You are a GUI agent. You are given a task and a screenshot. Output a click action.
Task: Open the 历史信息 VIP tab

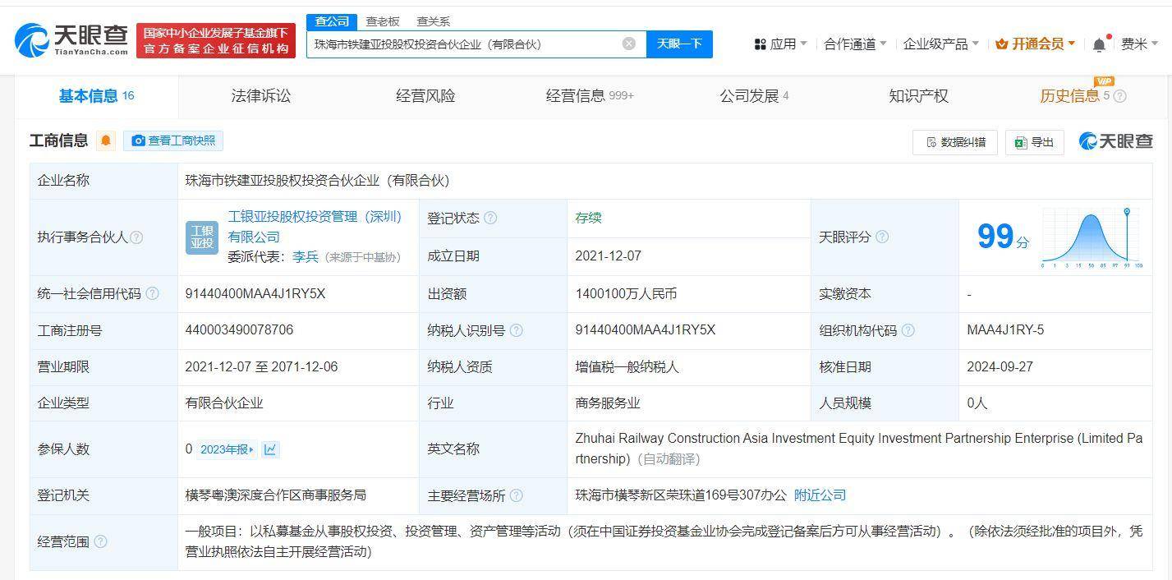pyautogui.click(x=1075, y=96)
